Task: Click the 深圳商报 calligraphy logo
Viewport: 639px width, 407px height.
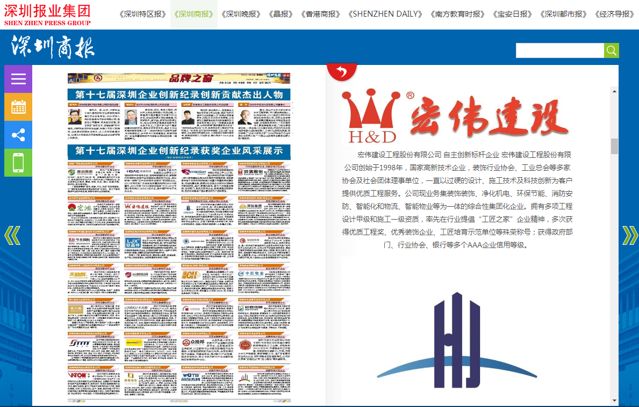Action: (53, 47)
